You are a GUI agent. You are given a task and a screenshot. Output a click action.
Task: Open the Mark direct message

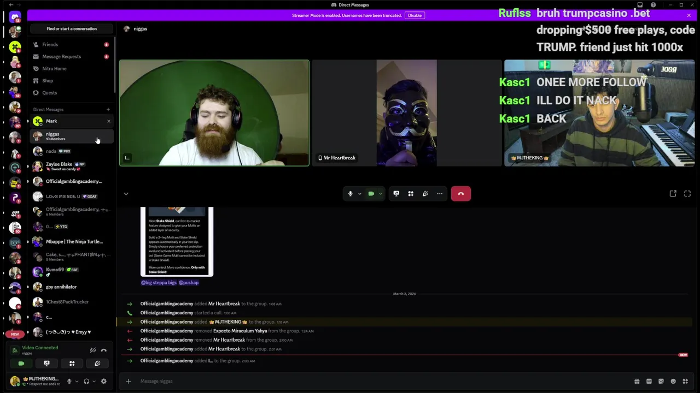coord(71,121)
